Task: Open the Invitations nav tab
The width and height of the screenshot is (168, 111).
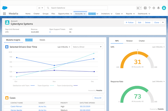Action: pos(105,14)
